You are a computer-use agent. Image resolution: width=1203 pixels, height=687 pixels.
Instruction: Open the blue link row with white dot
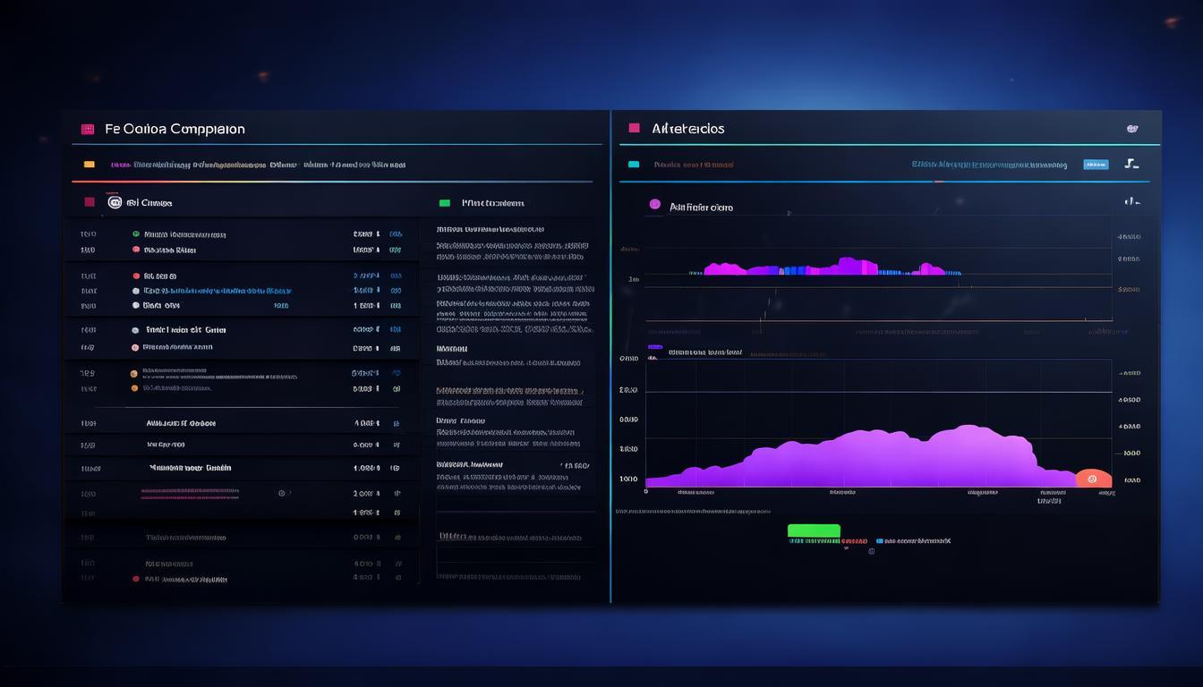217,291
